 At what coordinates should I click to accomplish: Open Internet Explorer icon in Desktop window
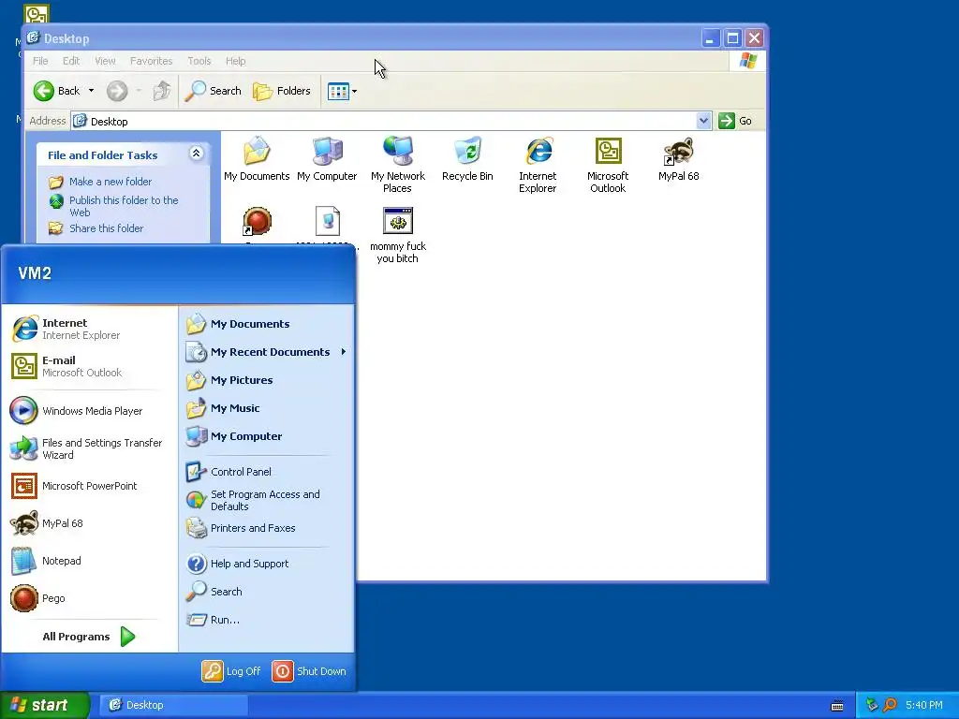point(539,165)
